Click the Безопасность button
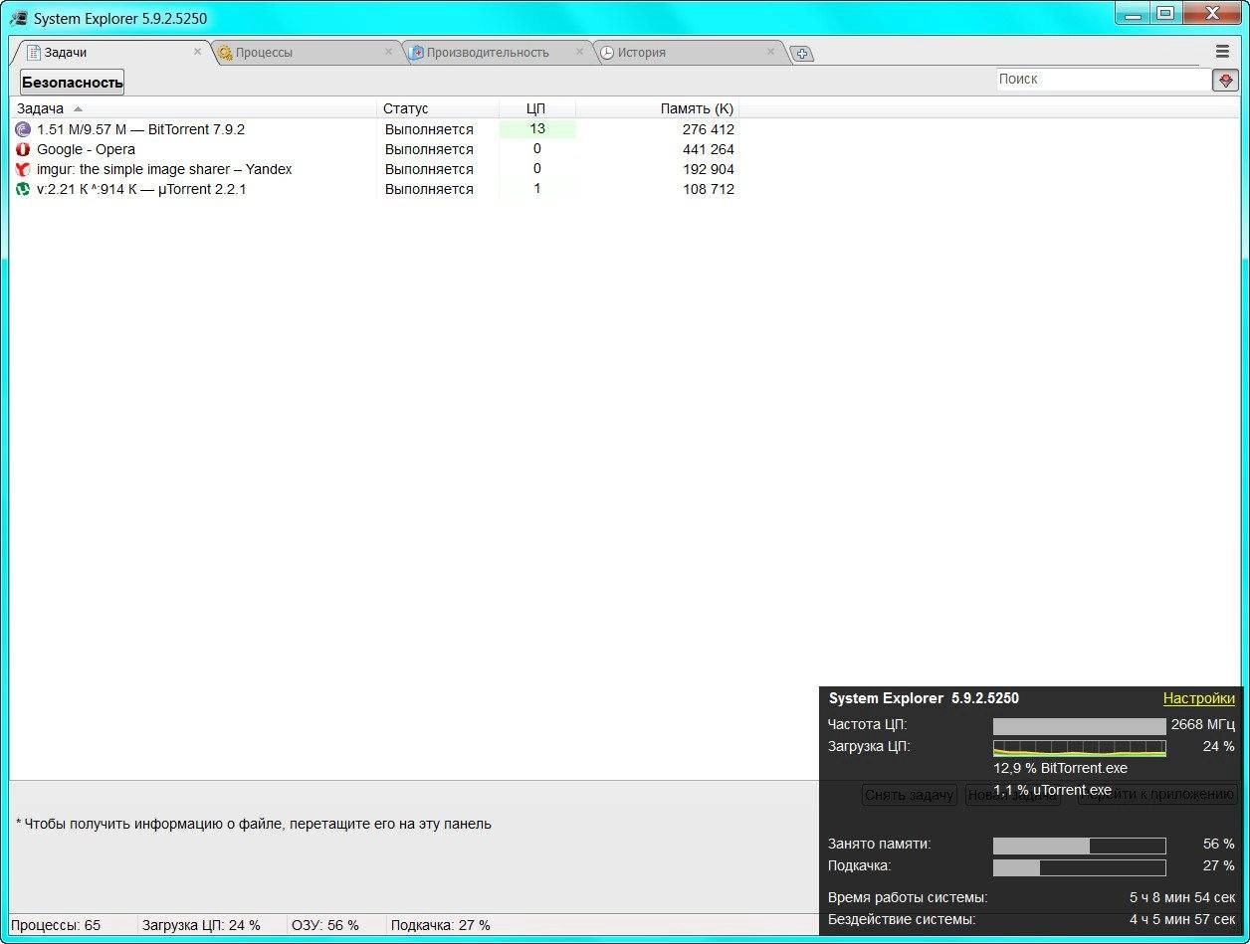 [73, 83]
